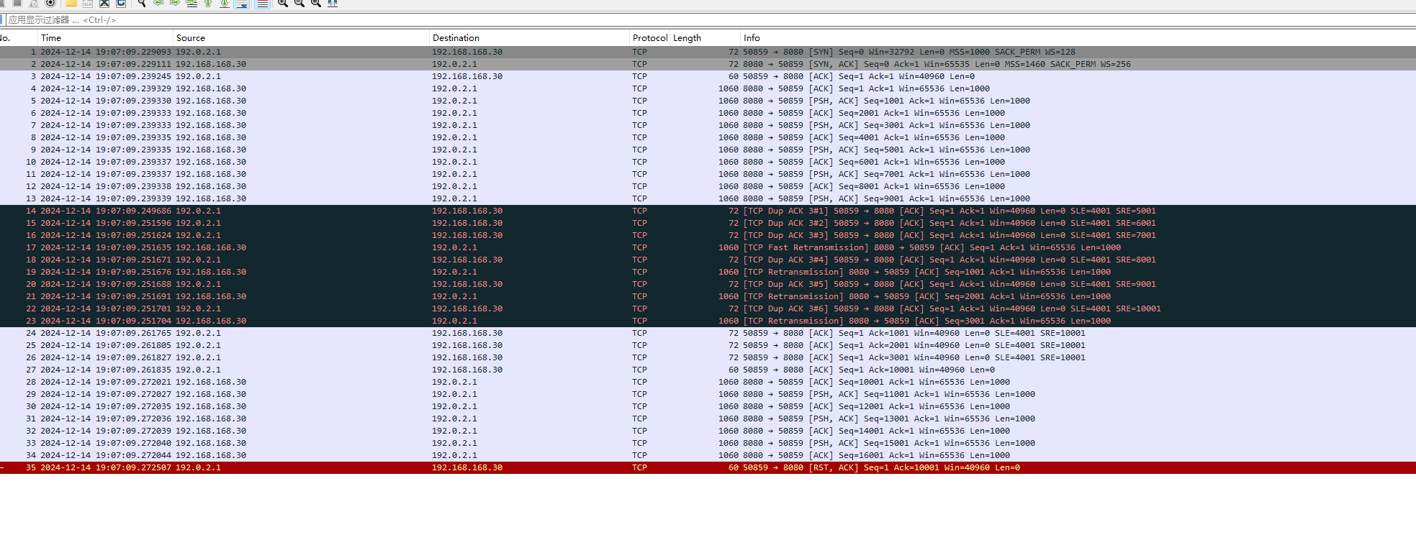Sort by the Source column header
This screenshot has width=1416, height=535.
(301, 37)
